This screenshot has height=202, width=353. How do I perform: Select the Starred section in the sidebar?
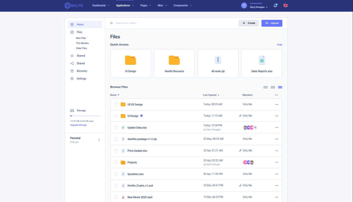(81, 56)
